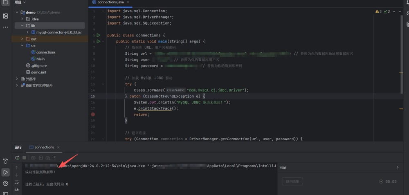
Task: Click the green typo indicator showing 2
Action: [387, 11]
